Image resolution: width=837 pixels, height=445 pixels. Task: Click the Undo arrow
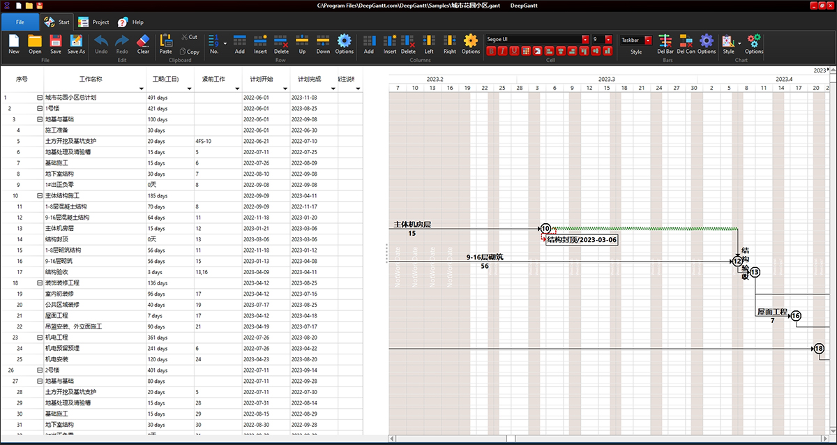point(101,41)
